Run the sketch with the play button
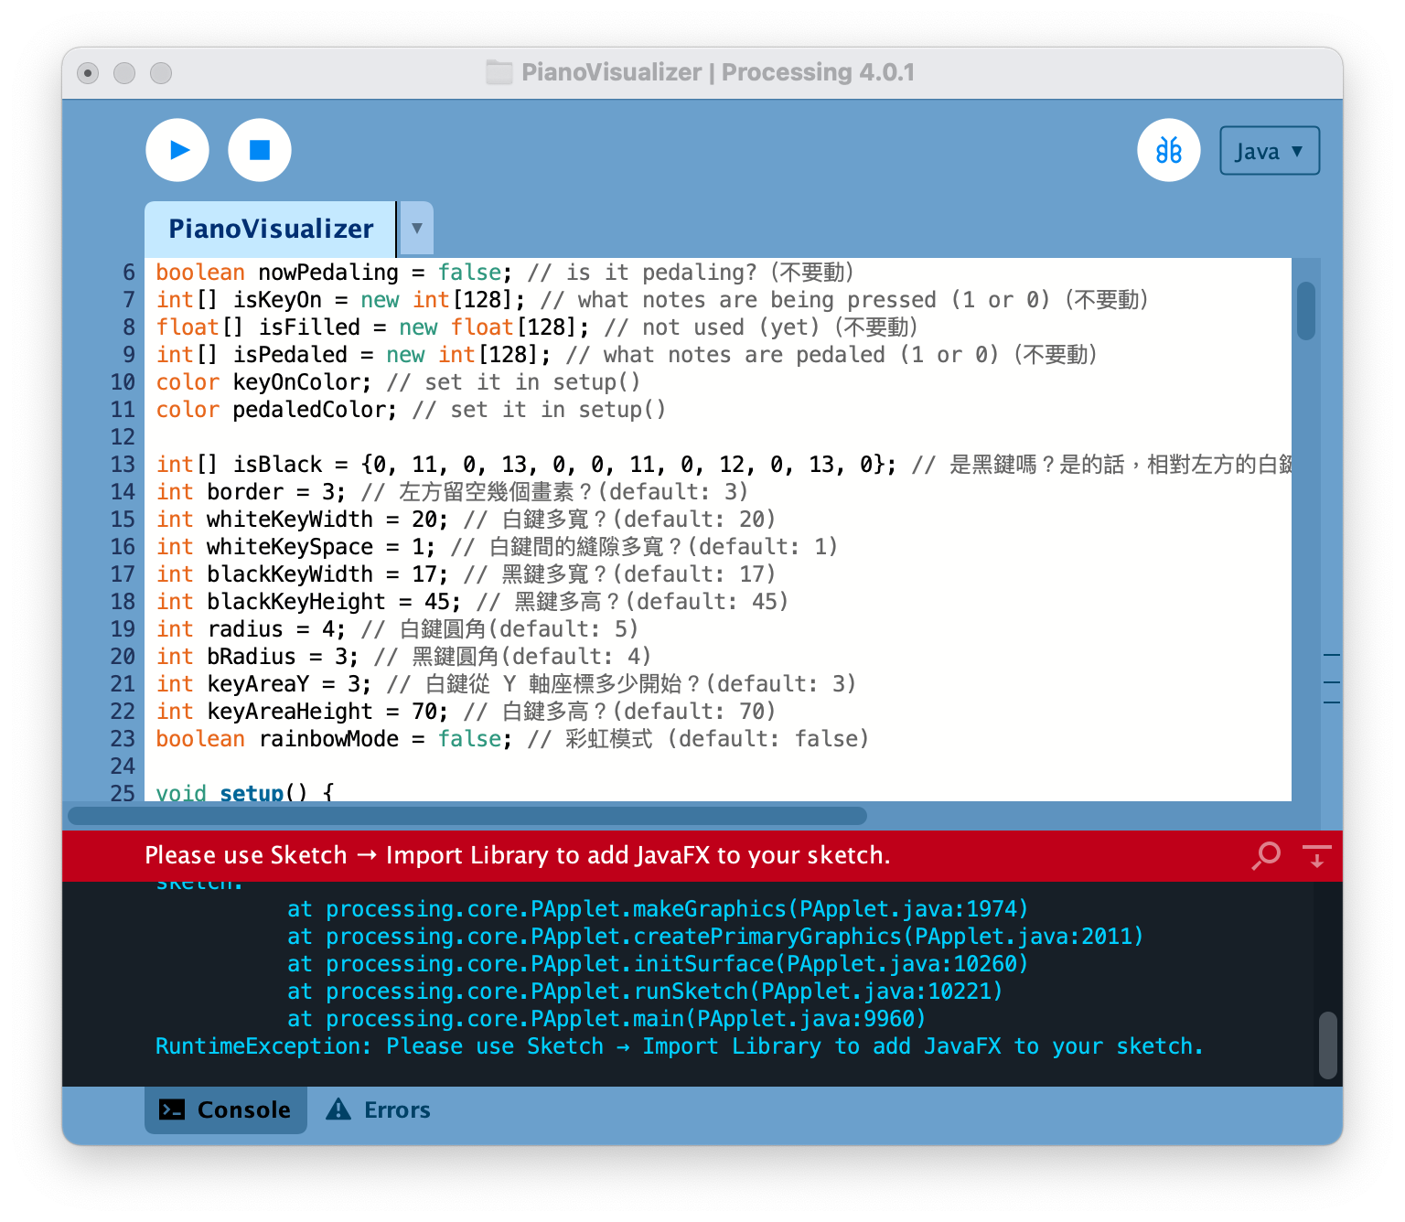This screenshot has width=1405, height=1222. [177, 150]
